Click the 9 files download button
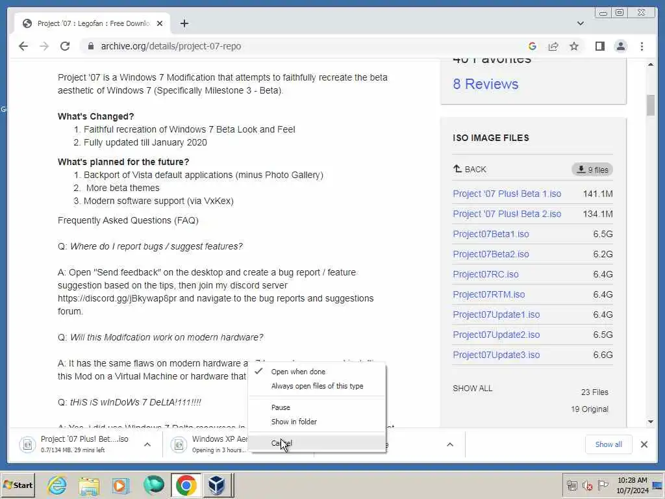 [592, 170]
